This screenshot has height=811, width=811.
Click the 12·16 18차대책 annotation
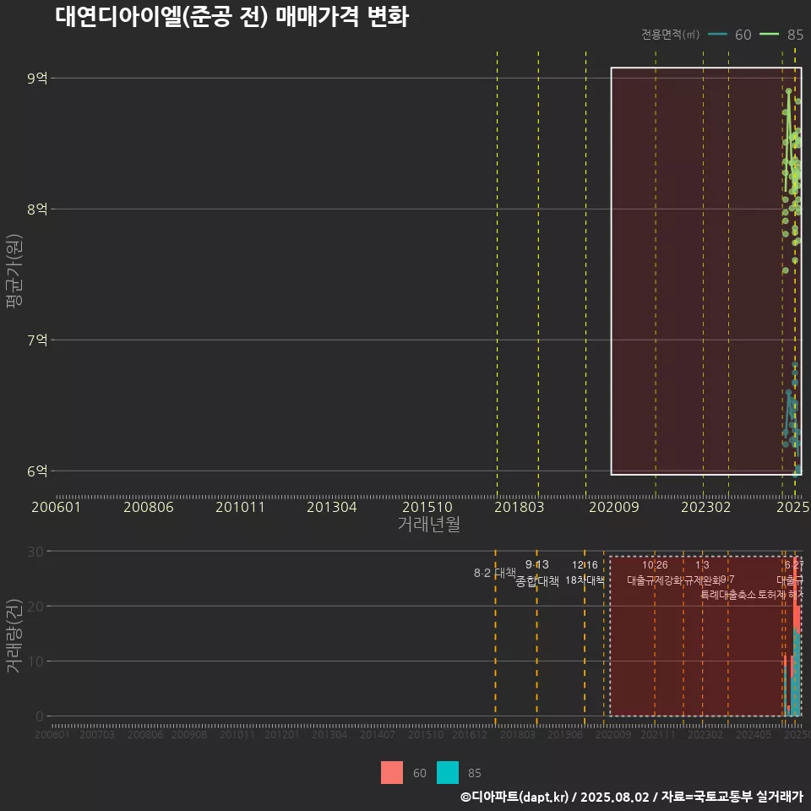click(x=585, y=573)
